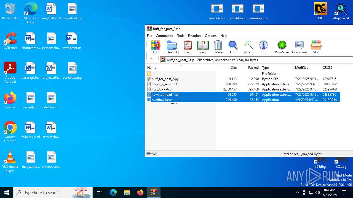Click the Extract To toolbar icon
Viewport: 353px width, 198px height.
coord(172,47)
